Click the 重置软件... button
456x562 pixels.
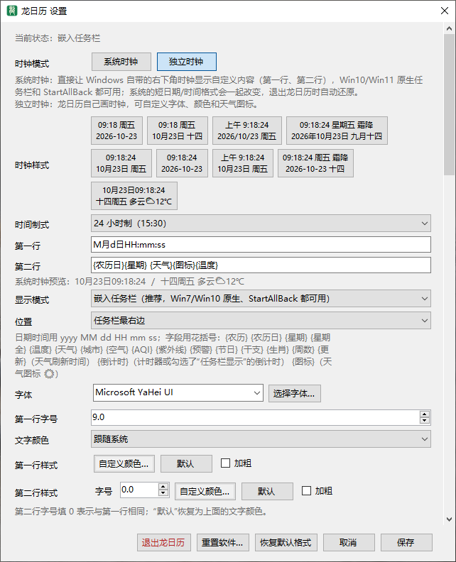coord(222,542)
